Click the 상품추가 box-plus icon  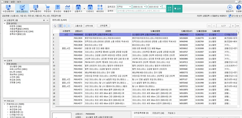[78, 9]
